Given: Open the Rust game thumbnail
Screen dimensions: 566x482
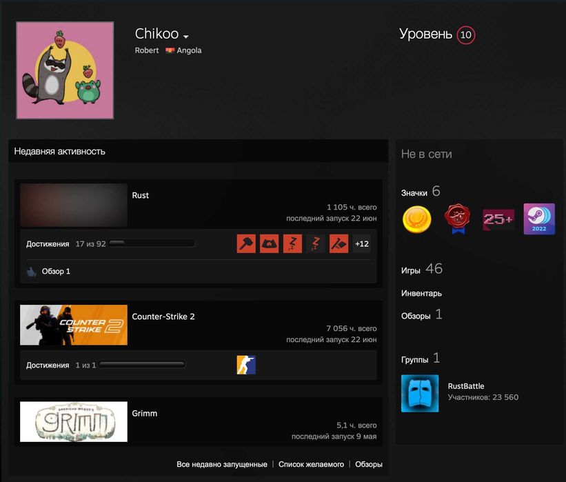Looking at the screenshot, I should coord(74,205).
